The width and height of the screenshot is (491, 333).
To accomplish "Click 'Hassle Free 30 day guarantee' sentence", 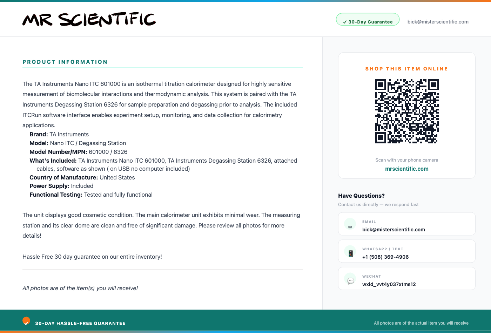I will click(x=92, y=257).
